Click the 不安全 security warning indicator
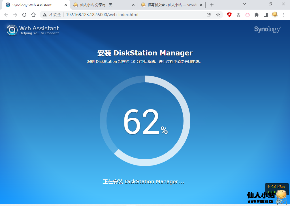290x206 pixels. click(50, 14)
